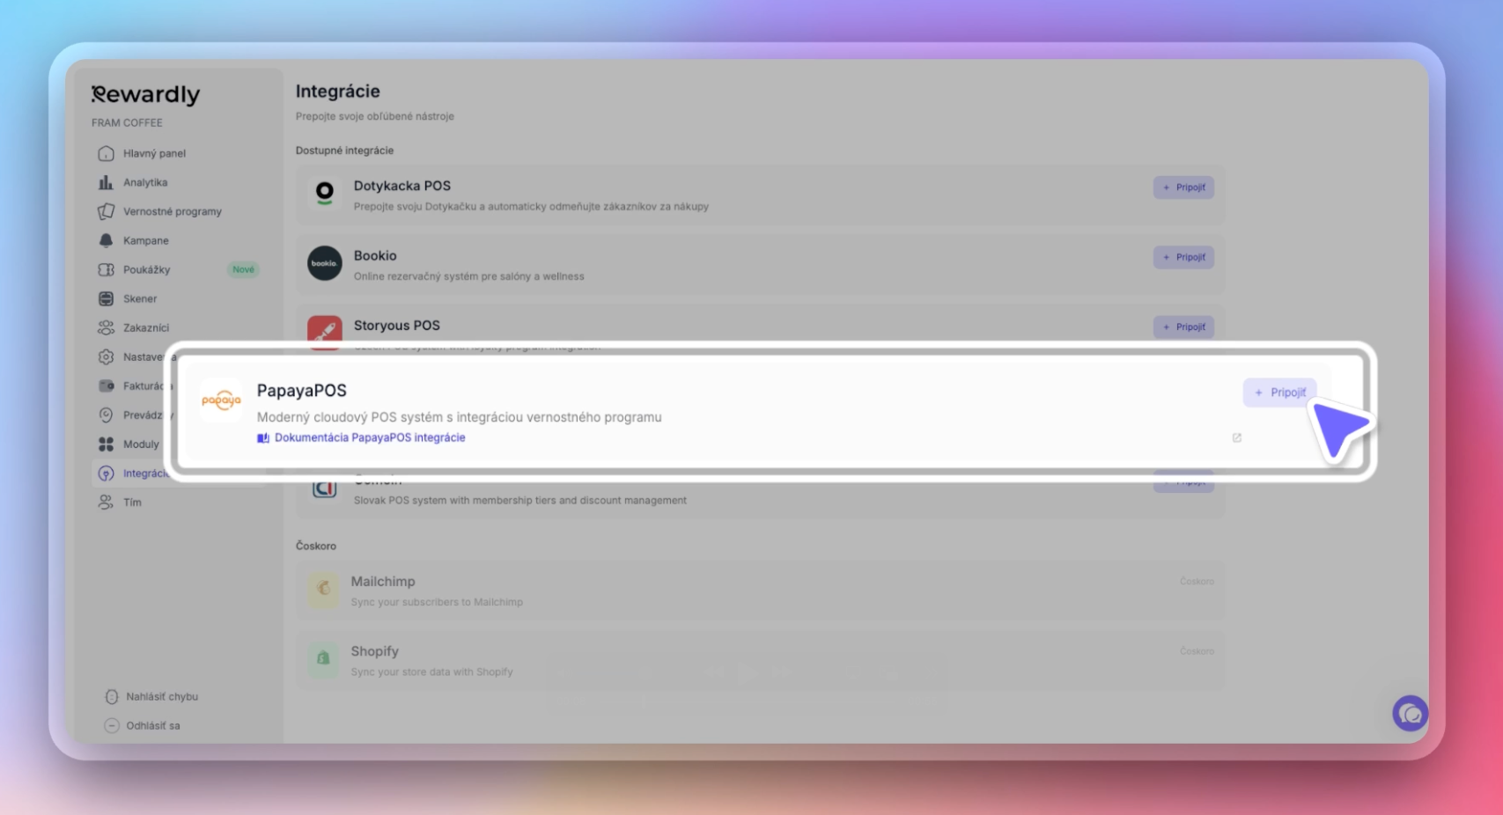Click the Poukážky voucher icon in sidebar
This screenshot has width=1503, height=815.
coord(107,269)
